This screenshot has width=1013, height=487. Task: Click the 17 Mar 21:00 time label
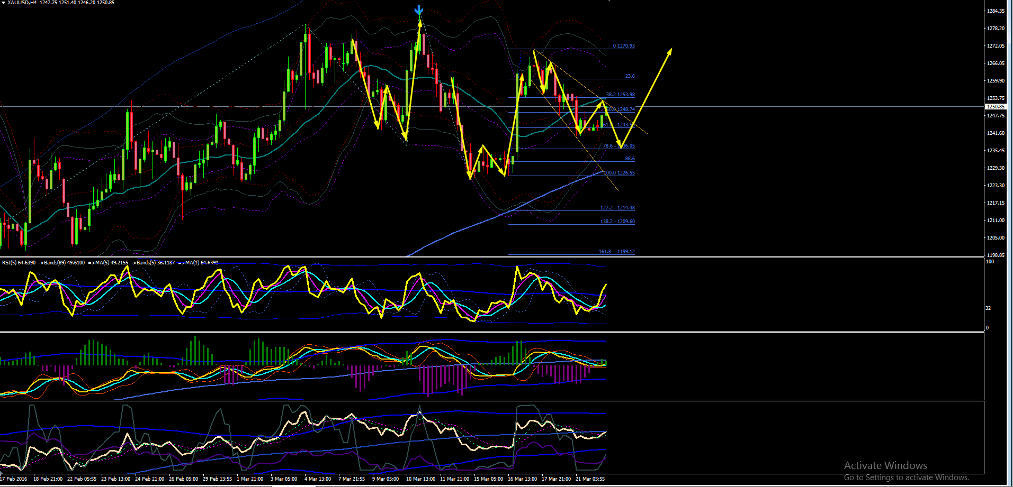point(556,479)
